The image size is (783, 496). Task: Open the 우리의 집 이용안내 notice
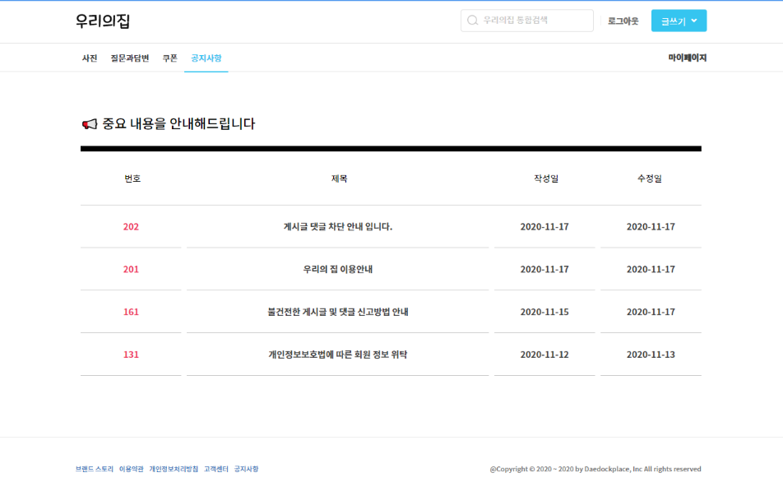point(337,269)
